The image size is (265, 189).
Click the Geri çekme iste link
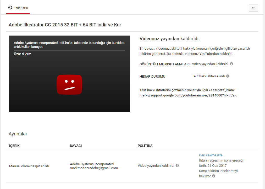211,155
